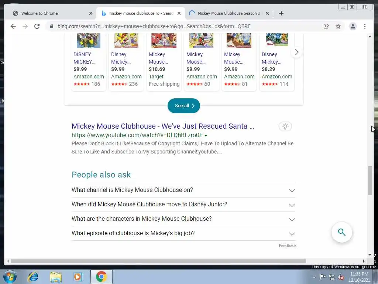Open DISNEY MICKEY $9.99 product with 186 reviews

pyautogui.click(x=89, y=62)
